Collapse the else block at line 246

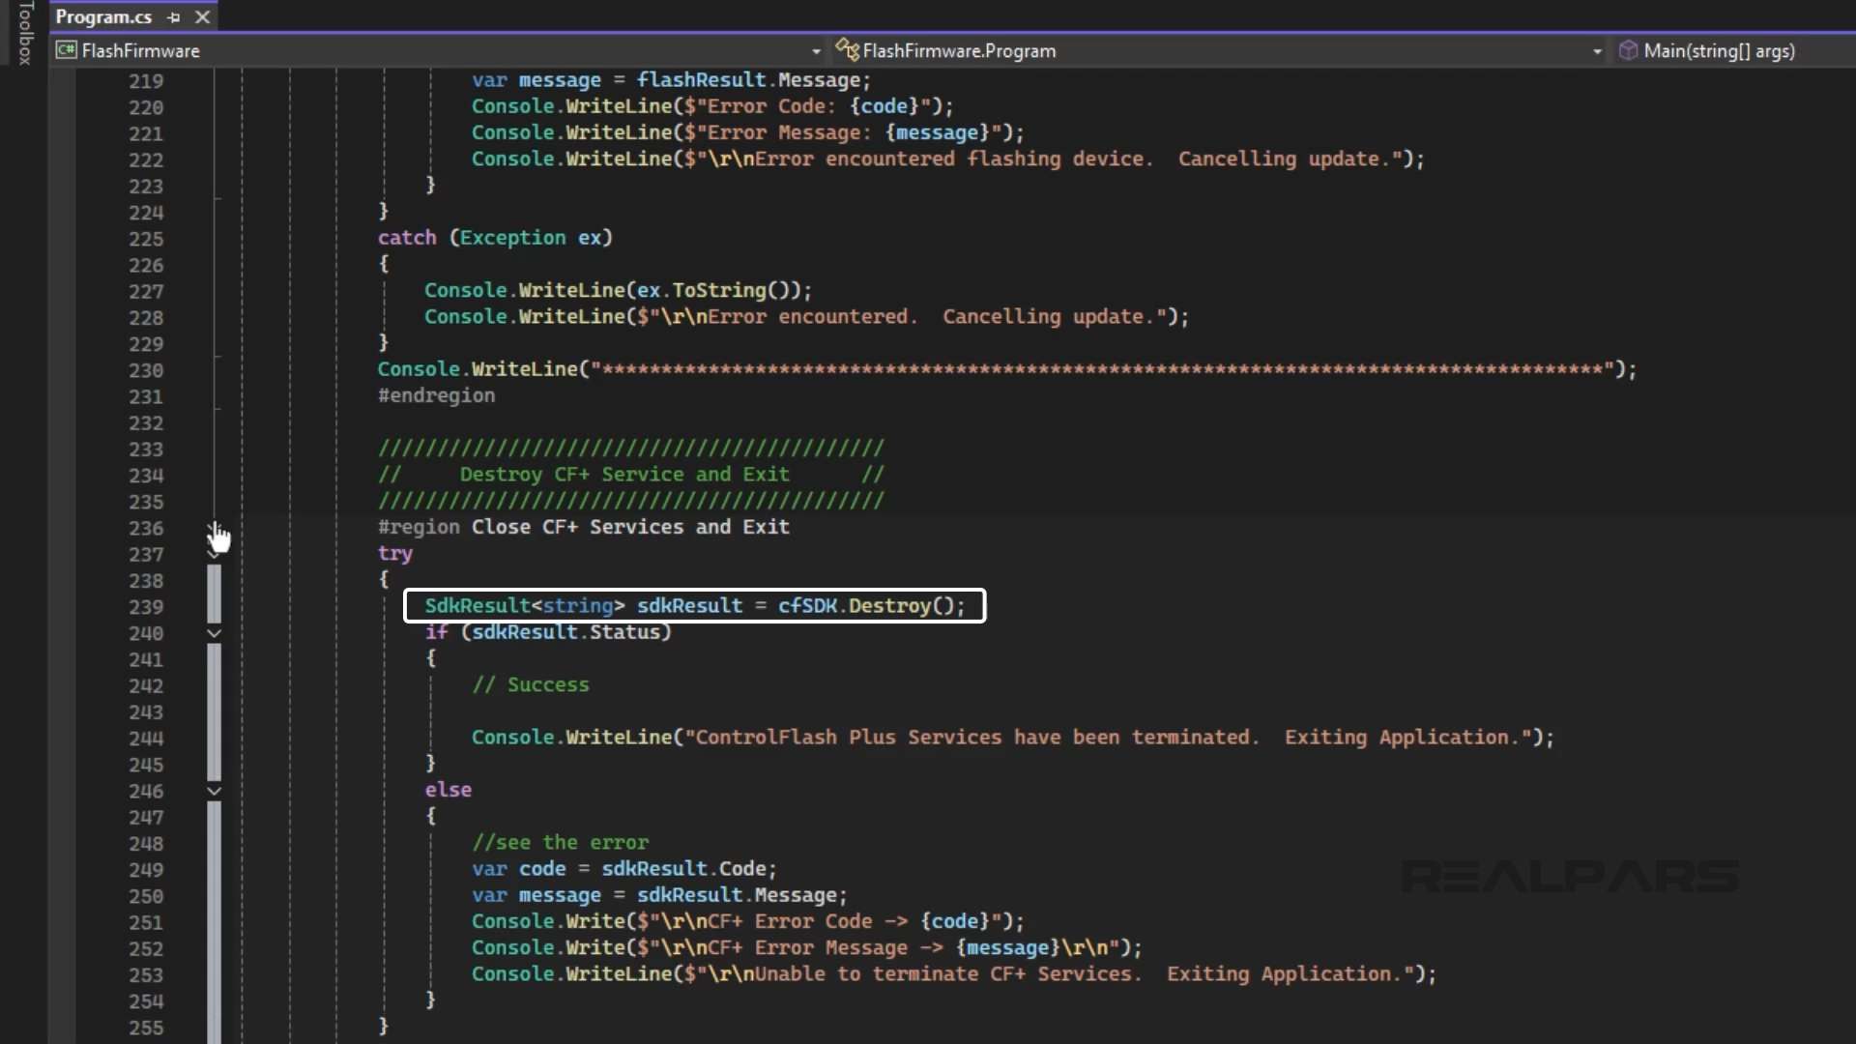[215, 791]
